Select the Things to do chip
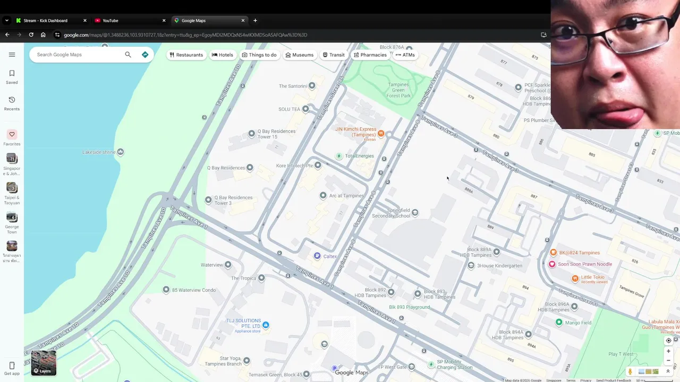 259,55
